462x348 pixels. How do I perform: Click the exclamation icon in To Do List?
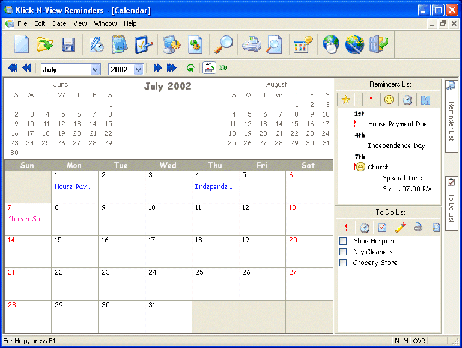(x=346, y=227)
